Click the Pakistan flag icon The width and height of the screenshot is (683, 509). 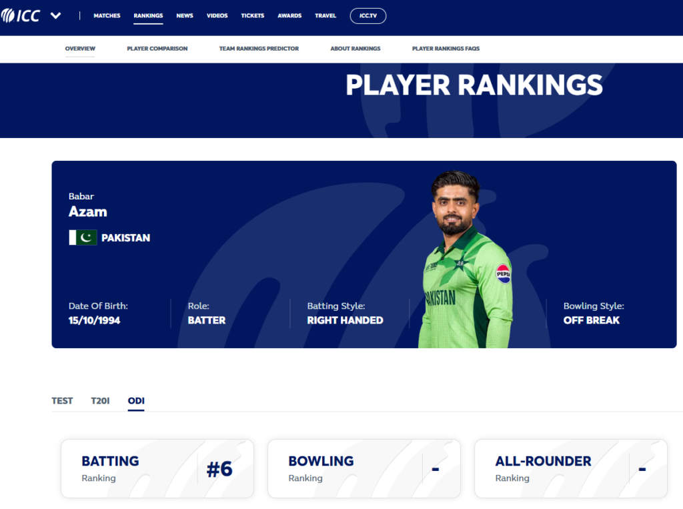pos(83,237)
